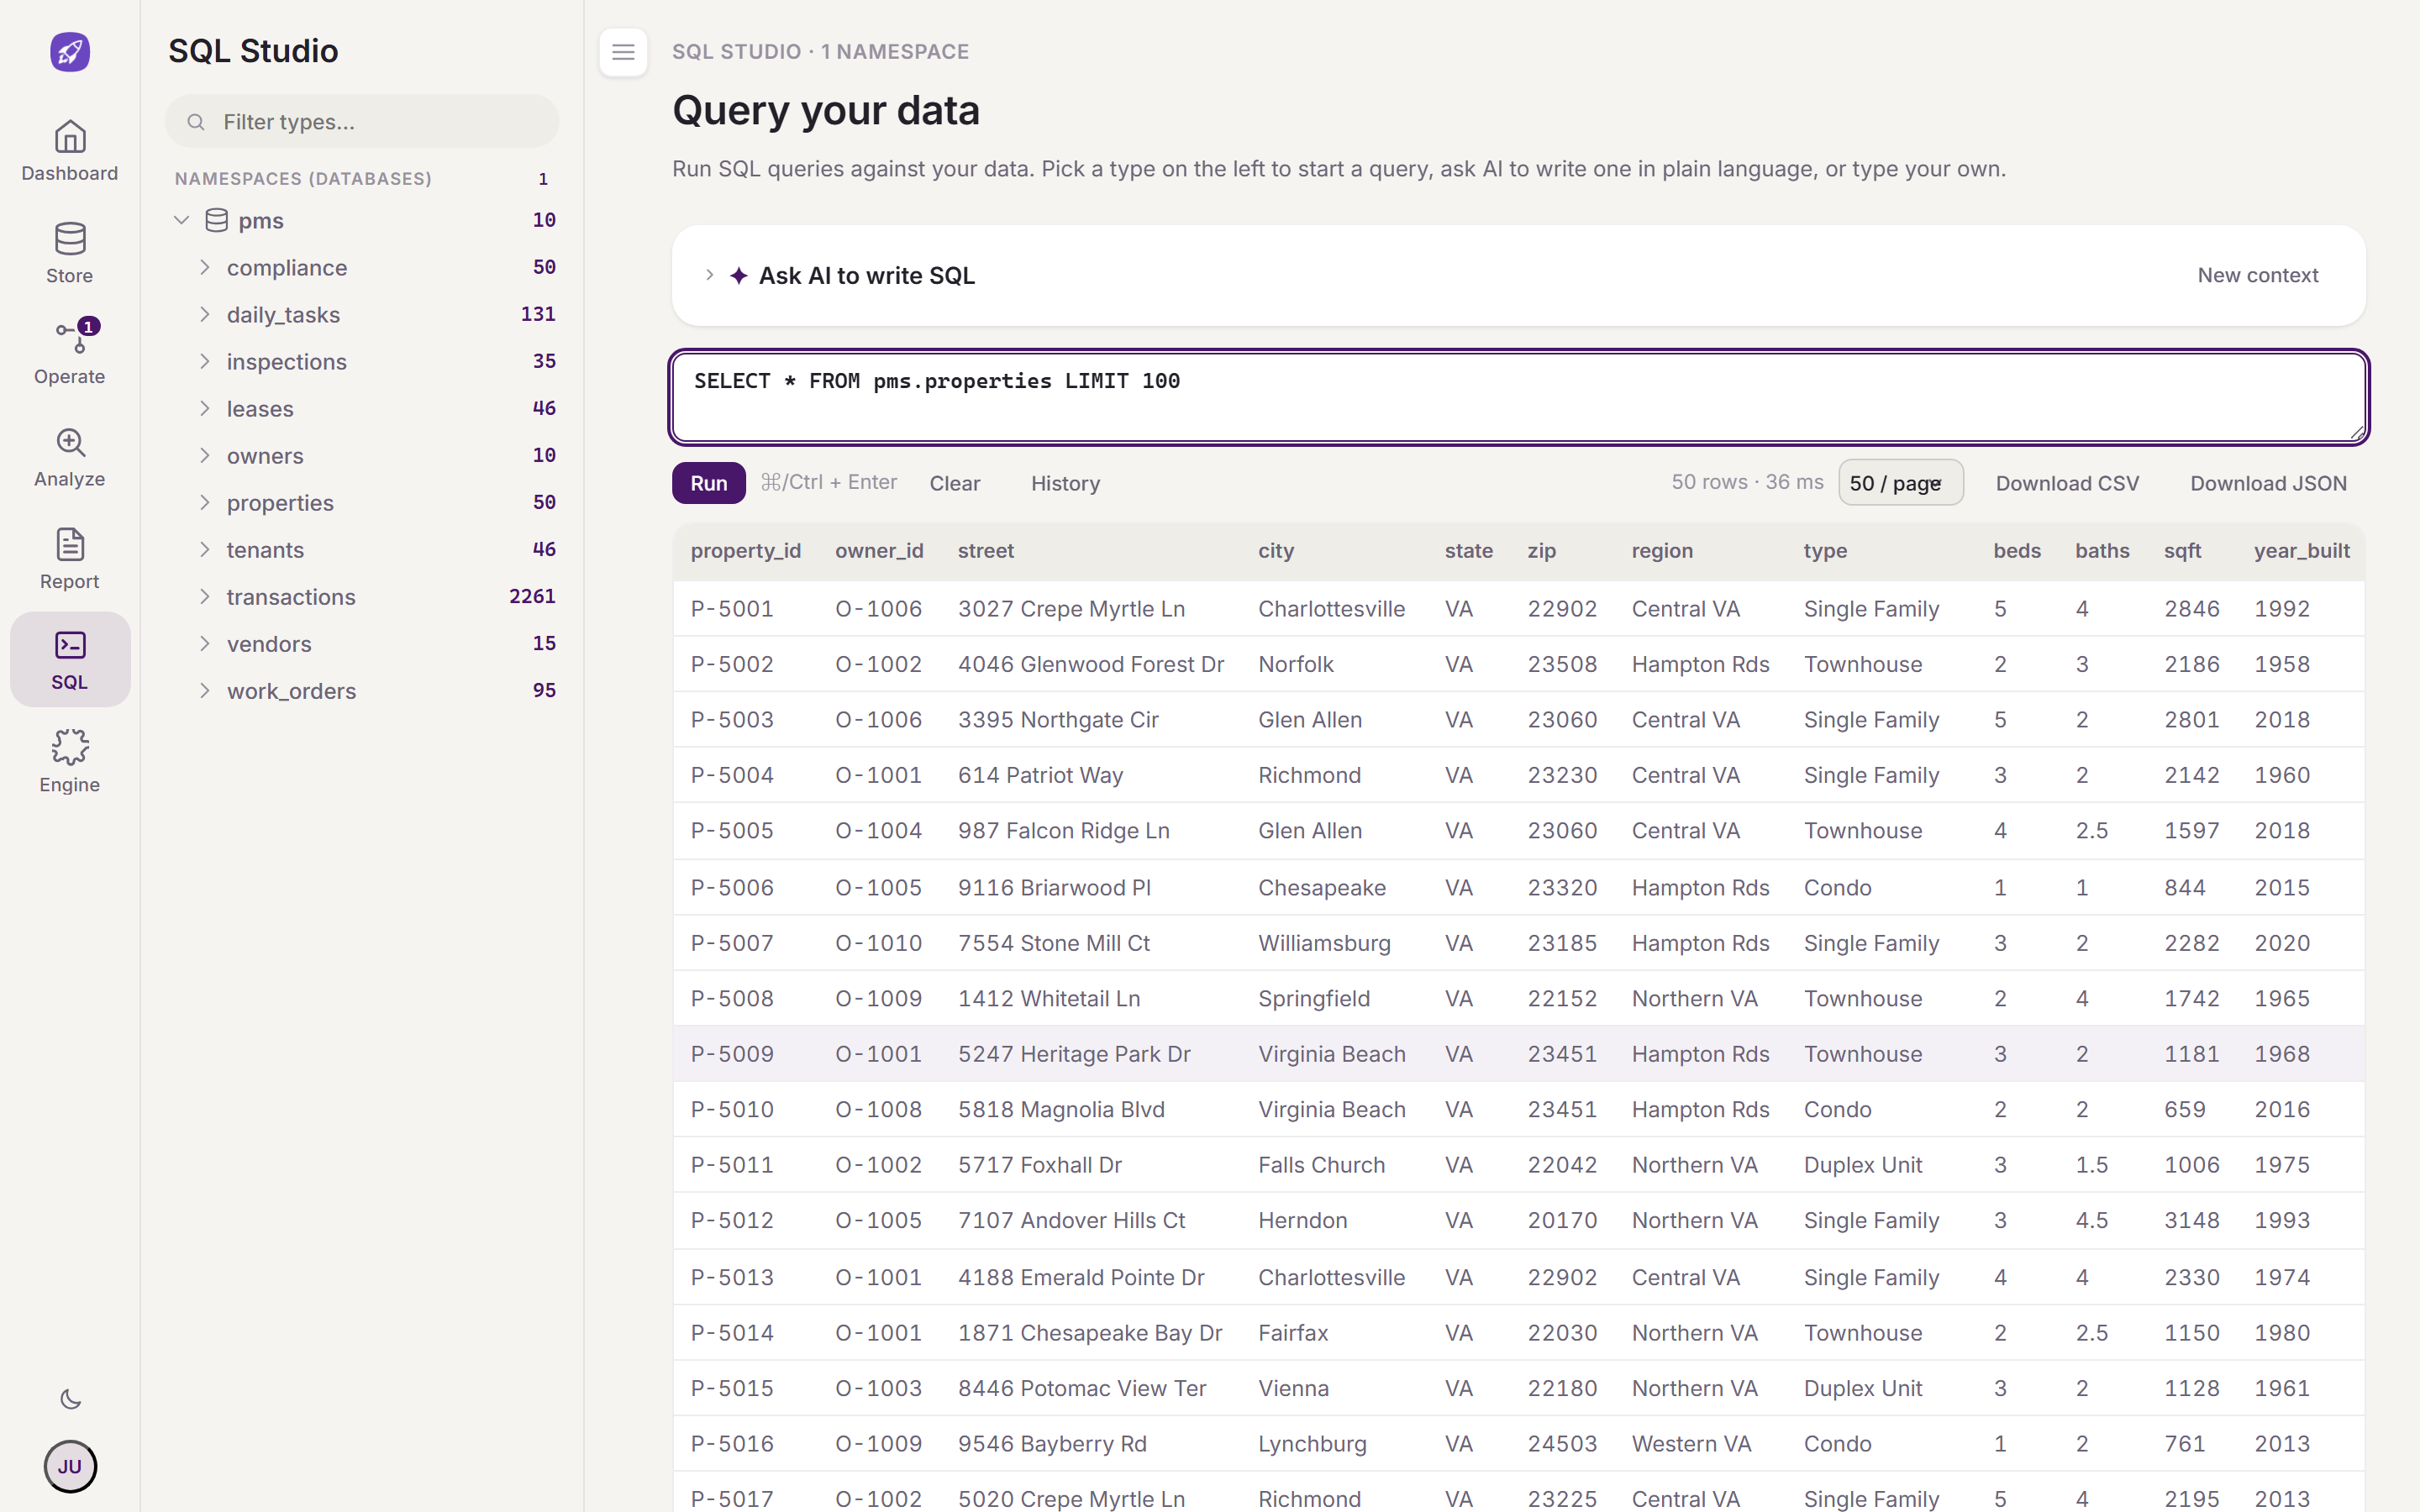Viewport: 2420px width, 1512px height.
Task: Expand the vendors type
Action: coord(205,643)
